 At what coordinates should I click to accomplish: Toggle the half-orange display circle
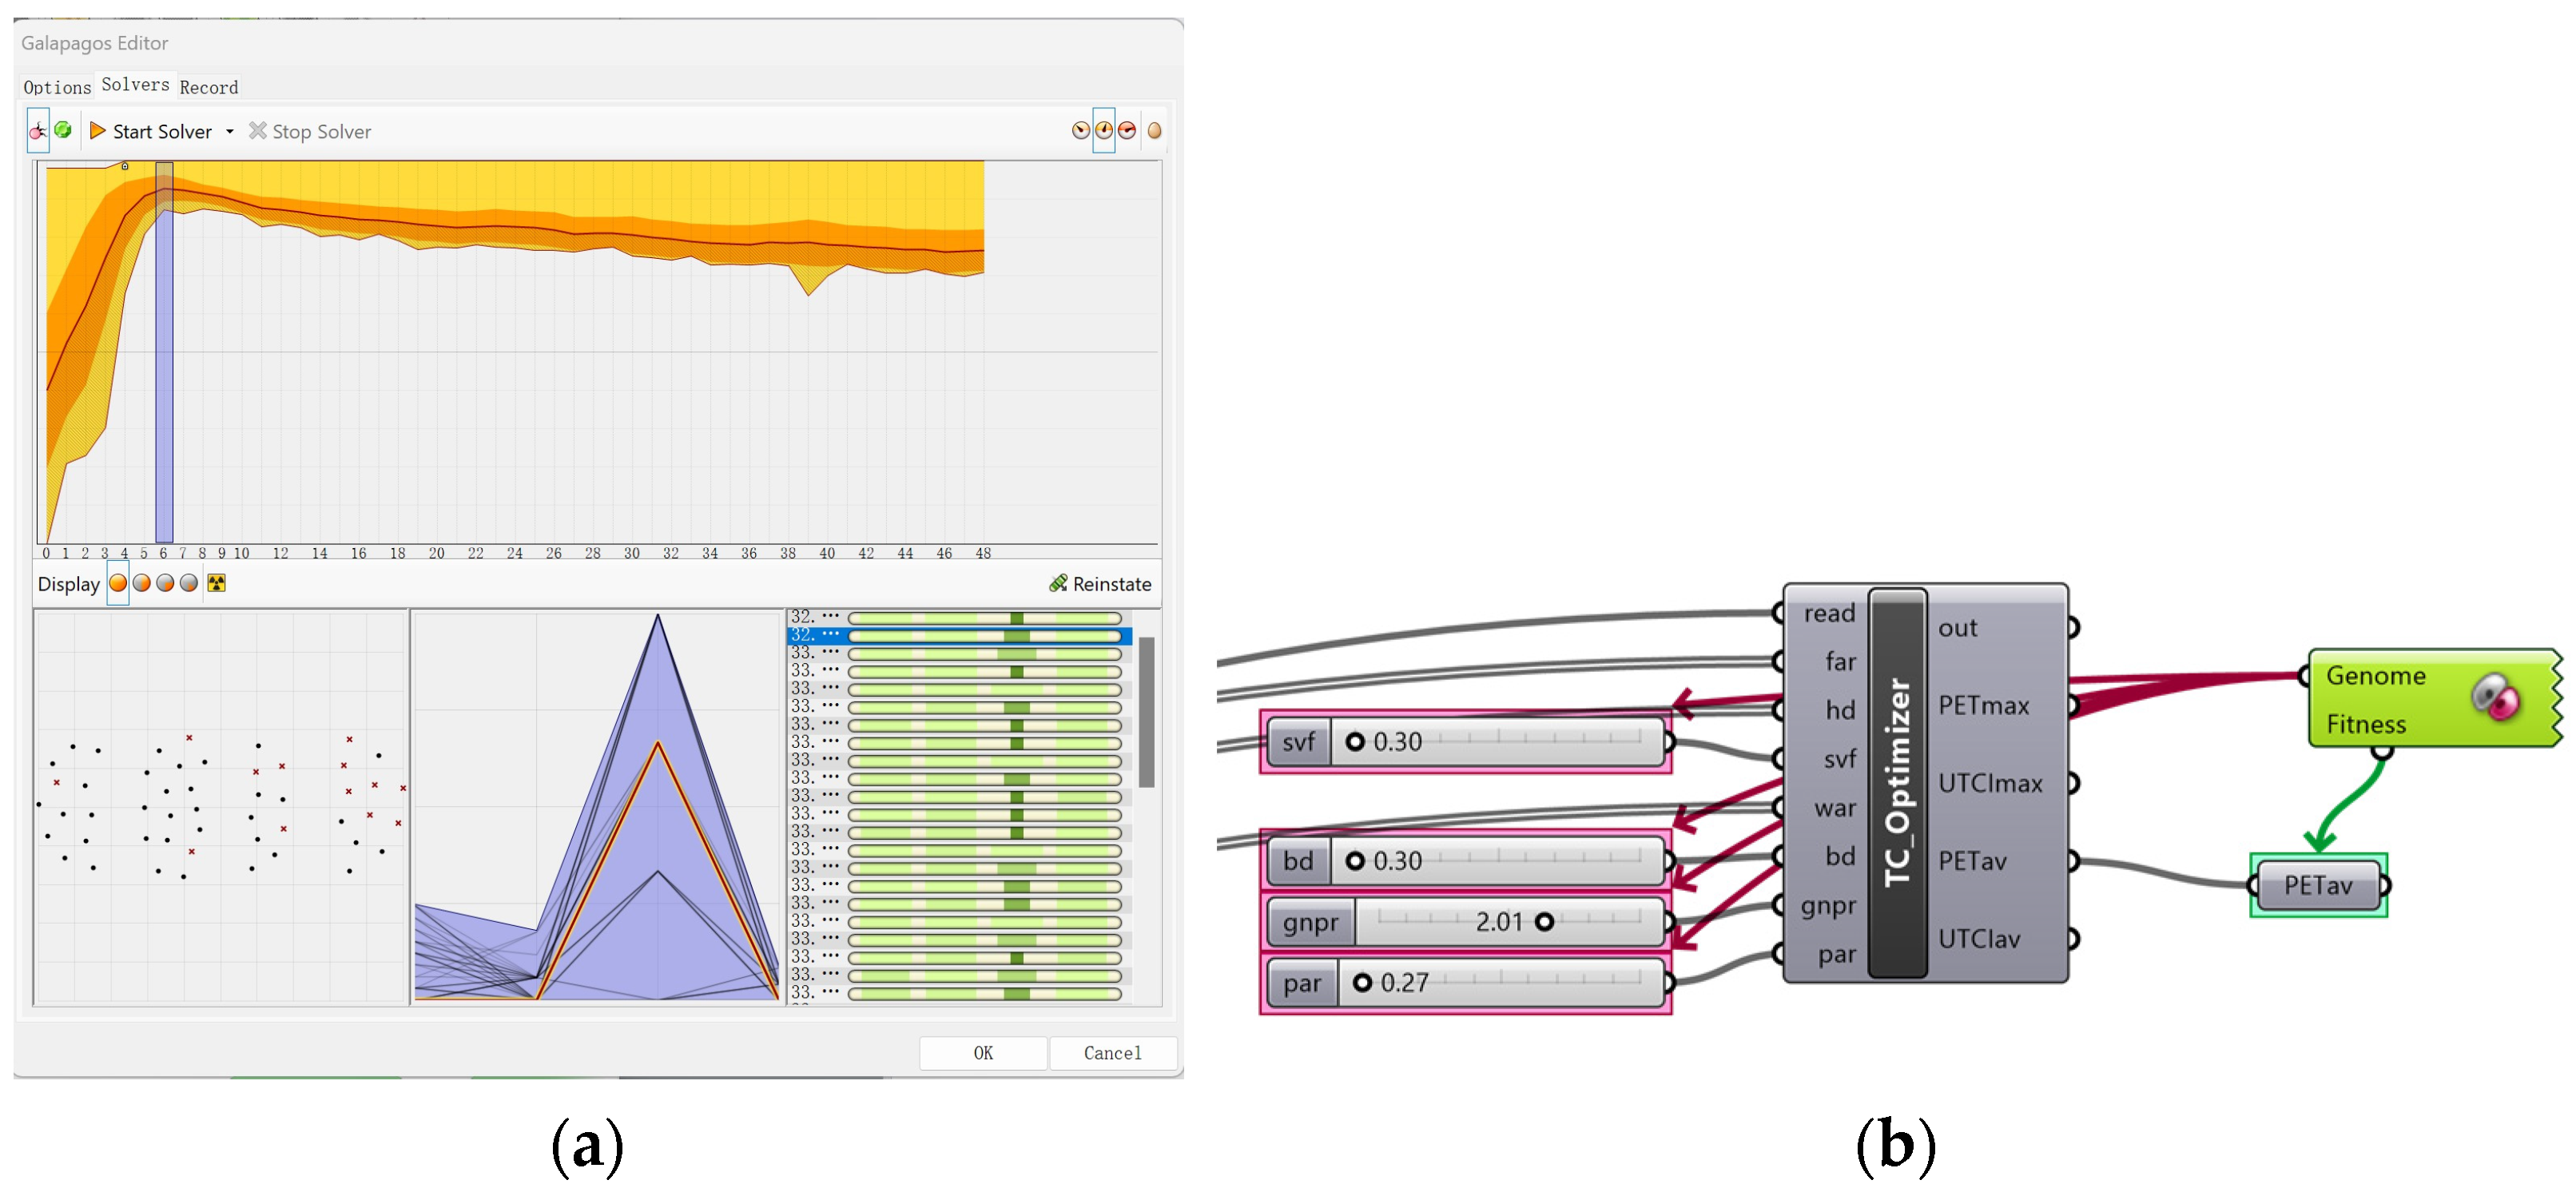coord(142,583)
